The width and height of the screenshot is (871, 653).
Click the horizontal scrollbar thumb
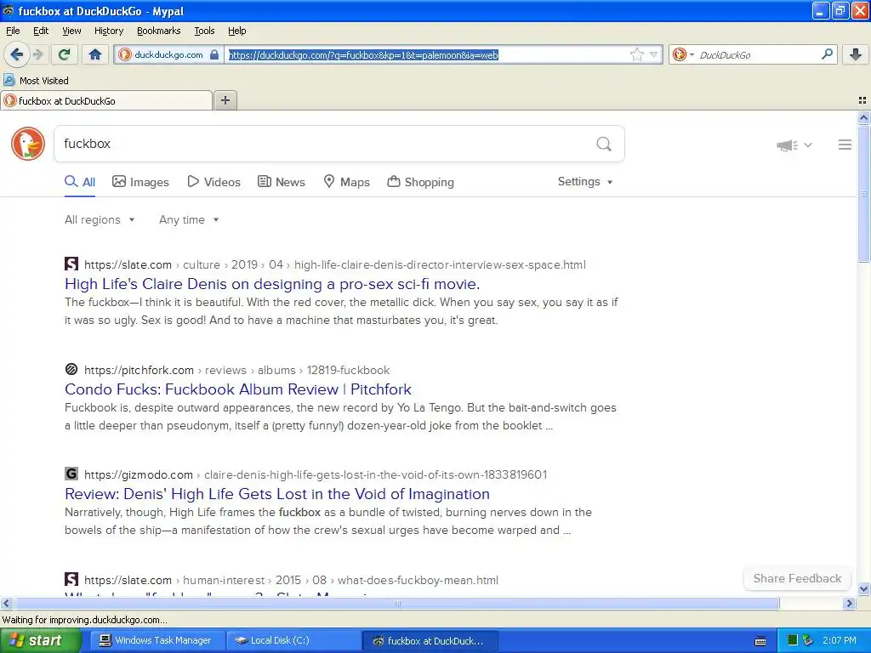pyautogui.click(x=396, y=603)
